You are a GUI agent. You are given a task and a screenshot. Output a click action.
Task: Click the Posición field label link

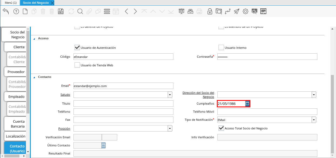point(64,129)
